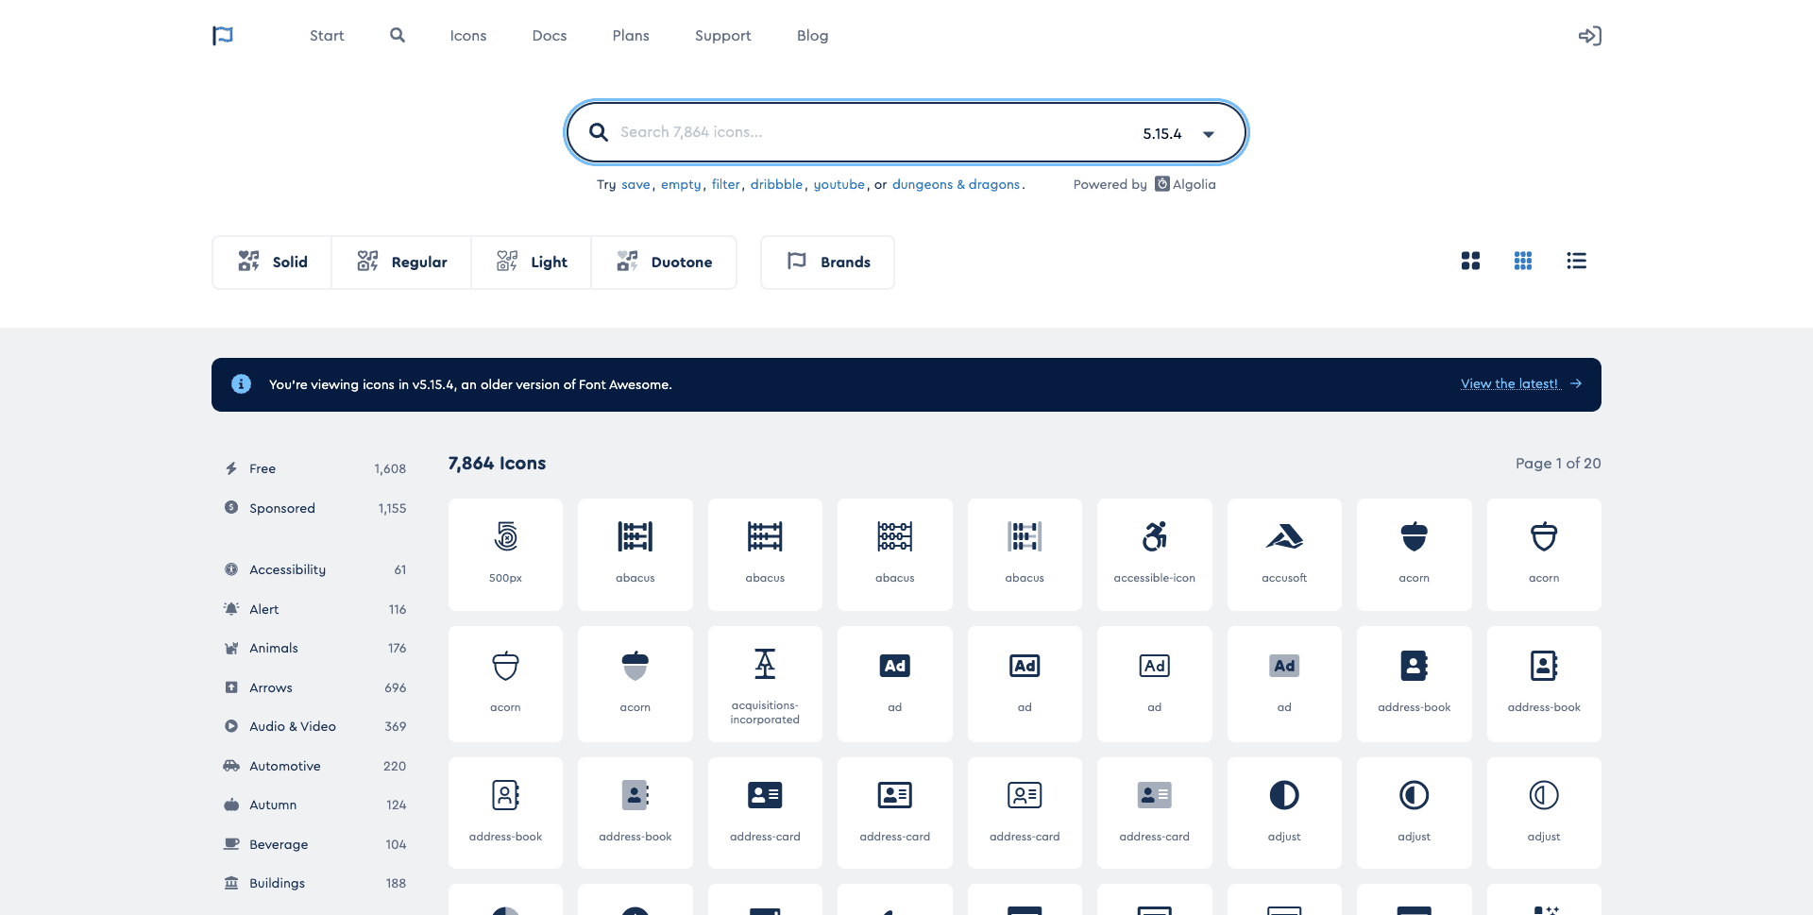This screenshot has width=1813, height=915.
Task: Try the 'dungeons & dragons' suggestion
Action: [956, 184]
